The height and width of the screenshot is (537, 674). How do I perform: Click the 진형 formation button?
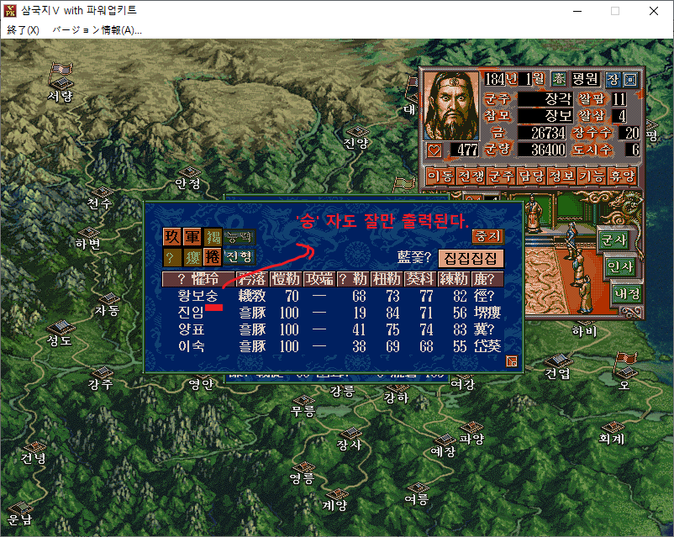[240, 256]
